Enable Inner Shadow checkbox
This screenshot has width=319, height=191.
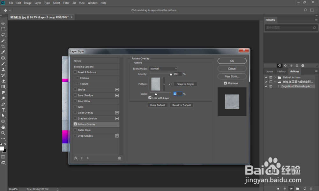click(75, 95)
